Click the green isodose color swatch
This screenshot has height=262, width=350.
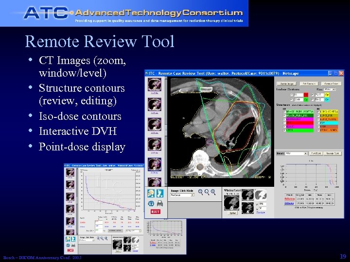(x=306, y=99)
